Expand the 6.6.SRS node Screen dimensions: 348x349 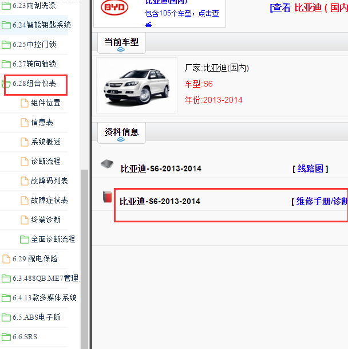click(x=25, y=337)
